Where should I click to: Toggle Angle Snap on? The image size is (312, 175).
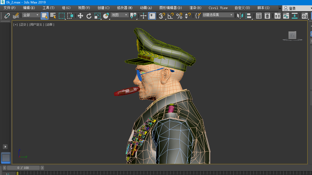pyautogui.click(x=170, y=16)
